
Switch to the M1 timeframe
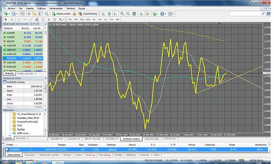point(70,19)
